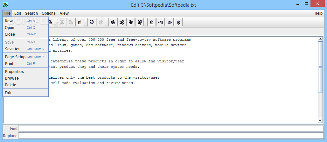Open the Help menu
This screenshot has width=327, height=142.
pos(318,13)
